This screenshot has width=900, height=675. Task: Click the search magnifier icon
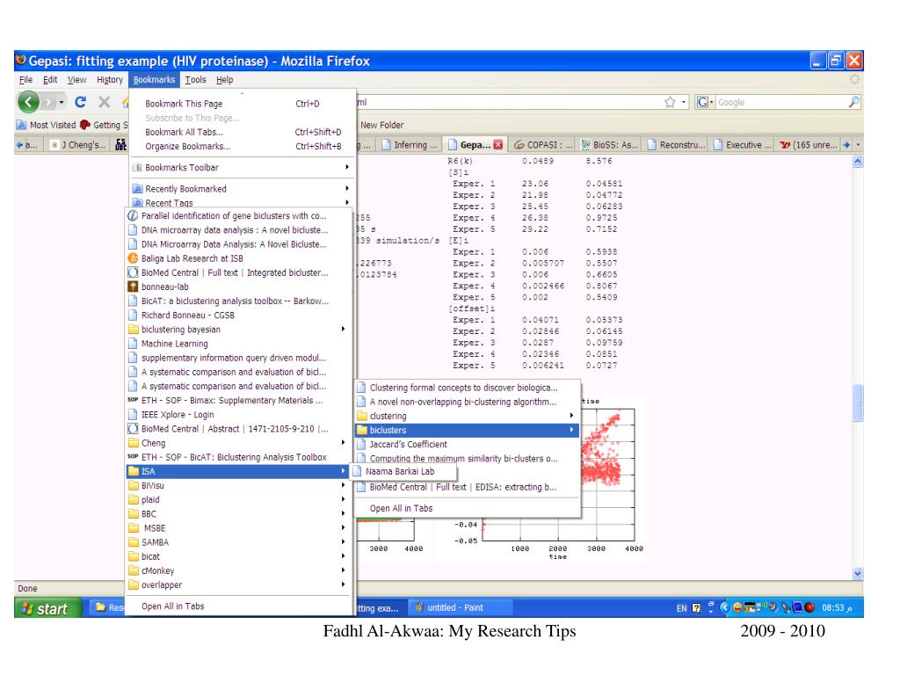tap(853, 102)
